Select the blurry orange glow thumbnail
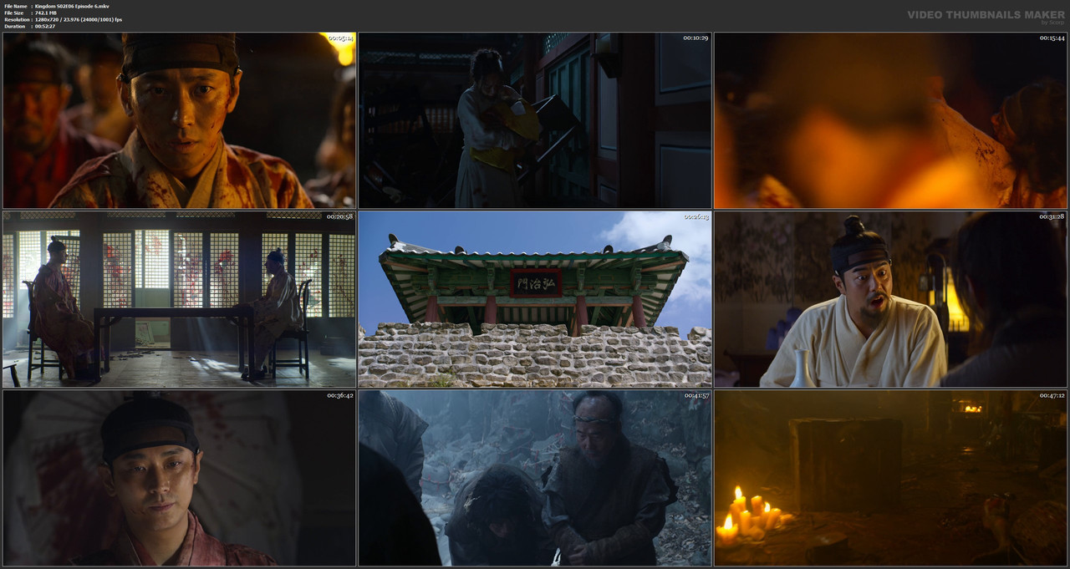1070x569 pixels. coord(890,120)
